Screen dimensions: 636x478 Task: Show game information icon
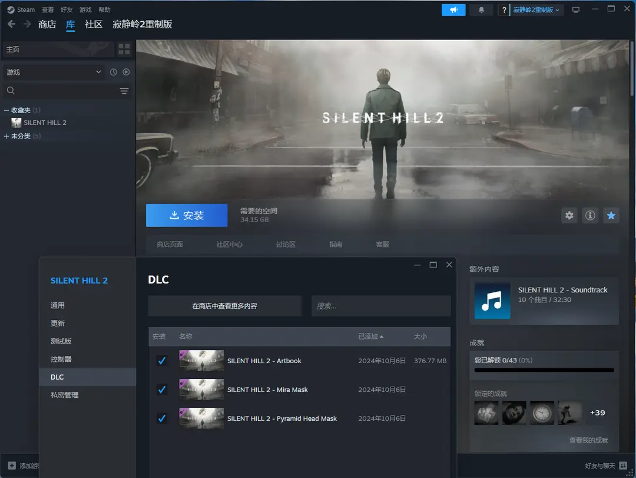(x=590, y=215)
